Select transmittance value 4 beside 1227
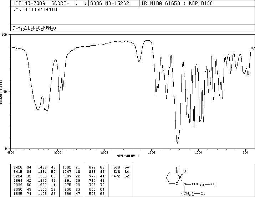The image size is (255, 197). pos(54,185)
